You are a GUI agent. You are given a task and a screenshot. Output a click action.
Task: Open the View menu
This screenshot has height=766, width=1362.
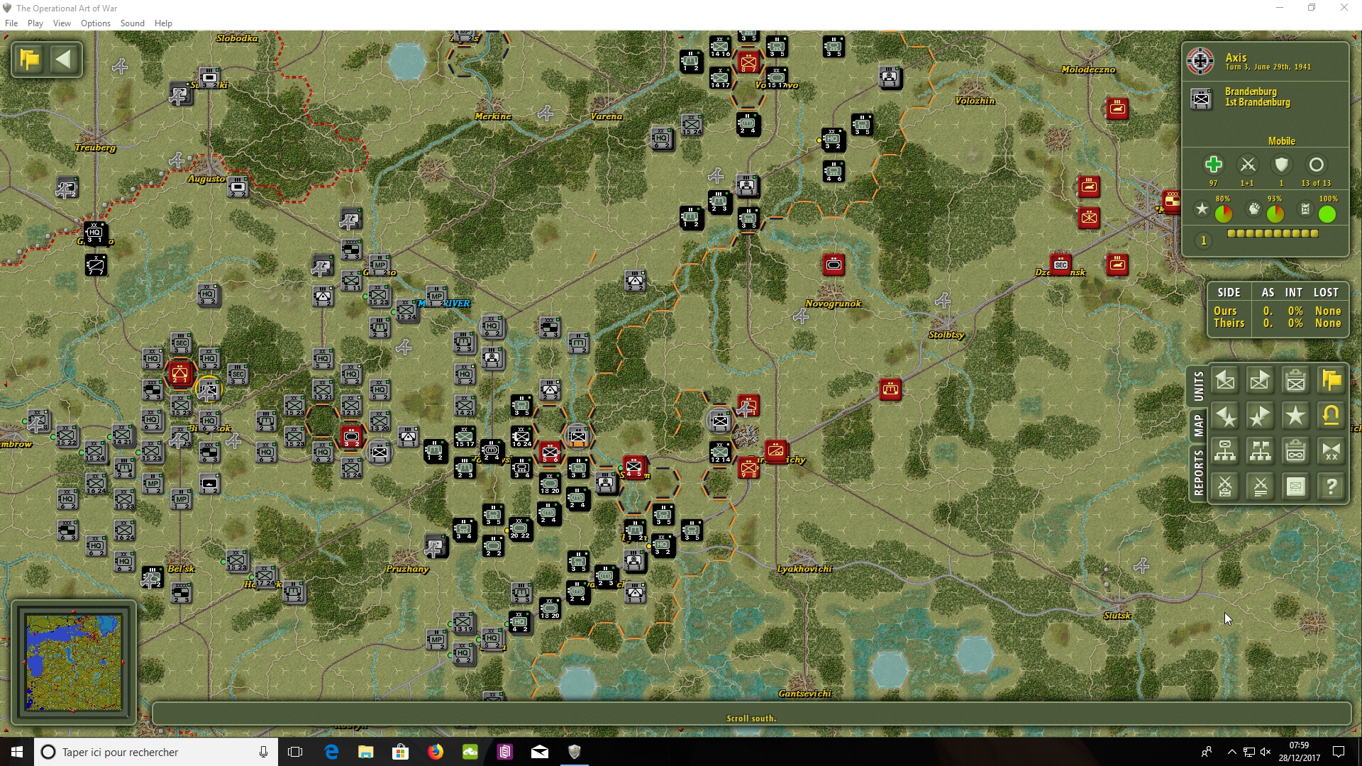tap(62, 23)
